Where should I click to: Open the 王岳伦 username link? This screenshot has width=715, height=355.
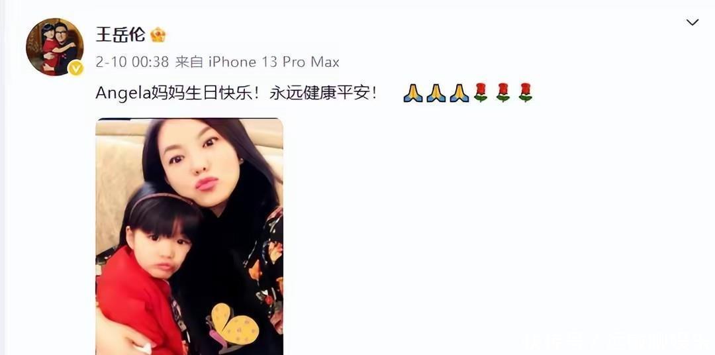click(120, 34)
